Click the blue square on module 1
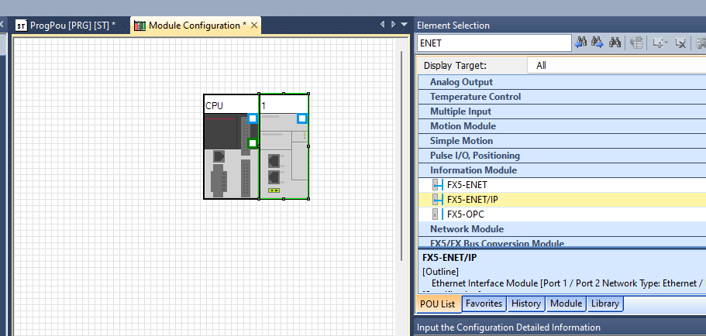The image size is (706, 336). [302, 118]
